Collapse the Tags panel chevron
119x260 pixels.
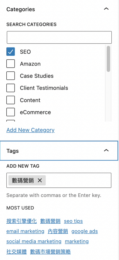pyautogui.click(x=106, y=150)
